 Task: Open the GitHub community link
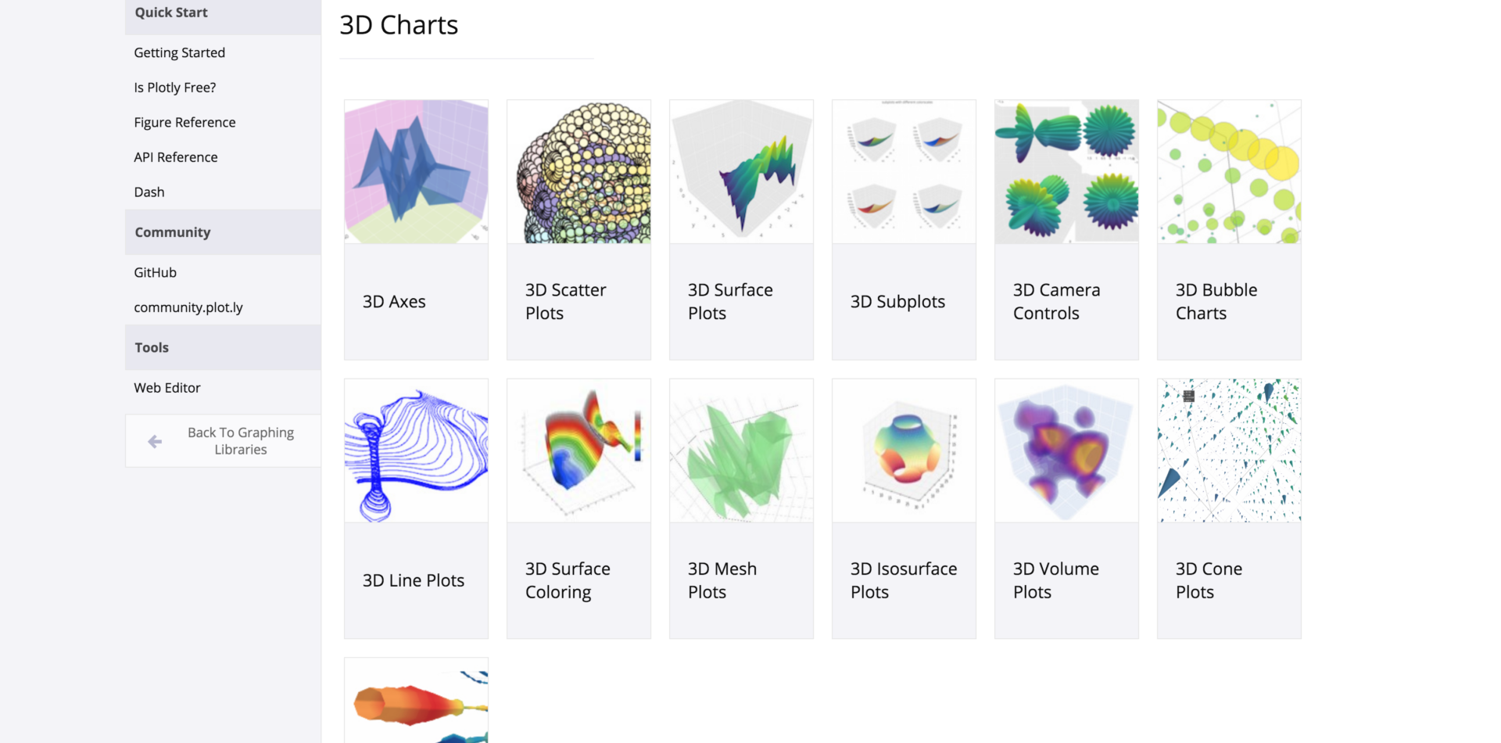click(x=156, y=272)
